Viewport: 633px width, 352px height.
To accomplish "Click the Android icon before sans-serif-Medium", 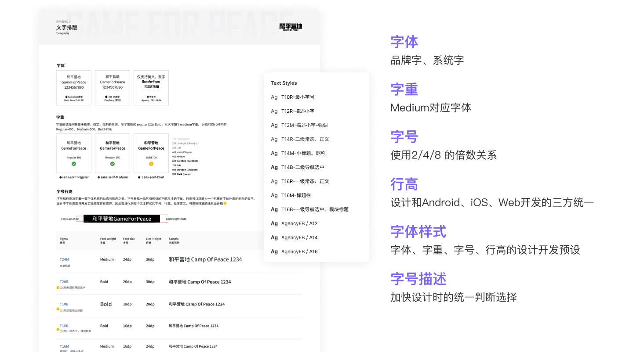I will pyautogui.click(x=98, y=177).
